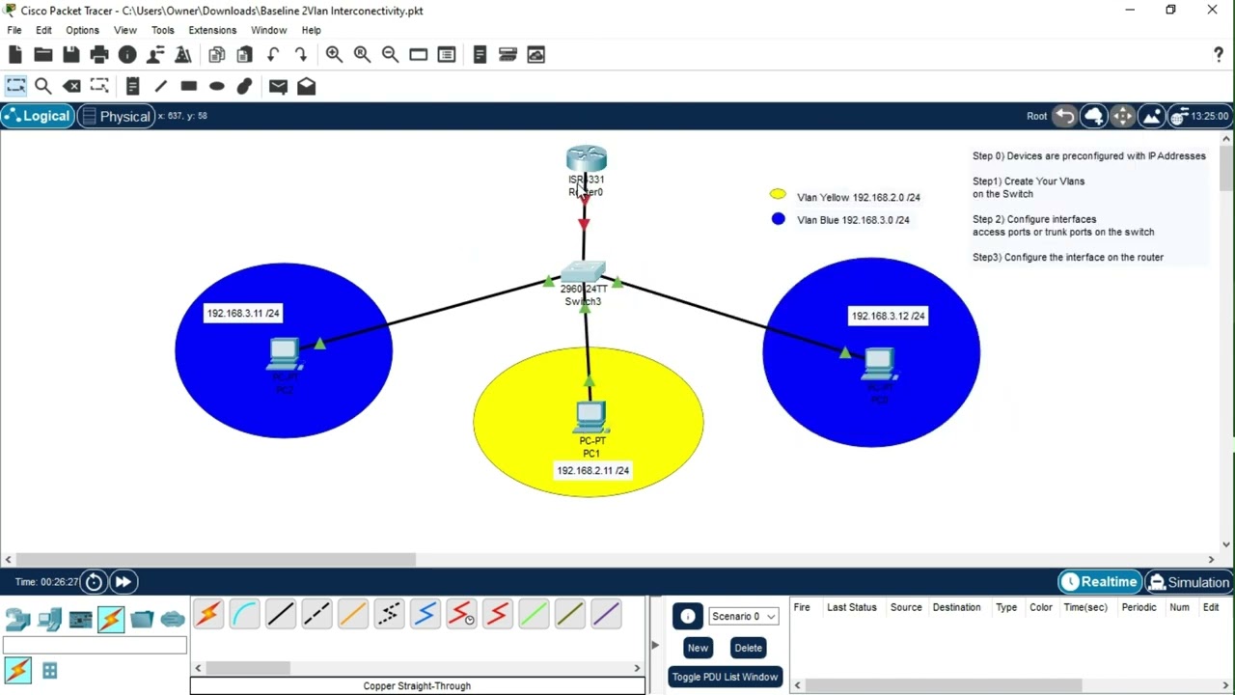The image size is (1235, 695).
Task: Redo the last action
Action: [x=301, y=55]
